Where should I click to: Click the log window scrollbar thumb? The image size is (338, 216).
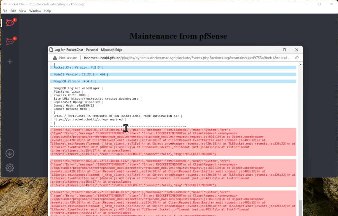300,208
